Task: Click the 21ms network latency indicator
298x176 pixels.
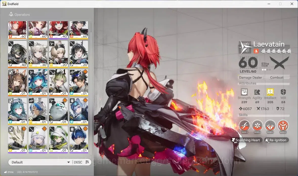Action: pyautogui.click(x=9, y=172)
